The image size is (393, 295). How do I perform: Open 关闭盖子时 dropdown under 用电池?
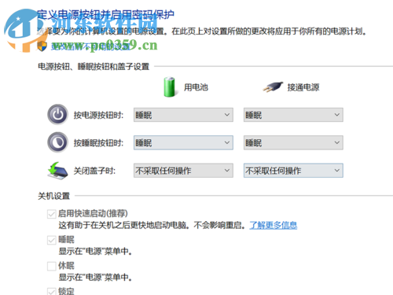coord(183,171)
